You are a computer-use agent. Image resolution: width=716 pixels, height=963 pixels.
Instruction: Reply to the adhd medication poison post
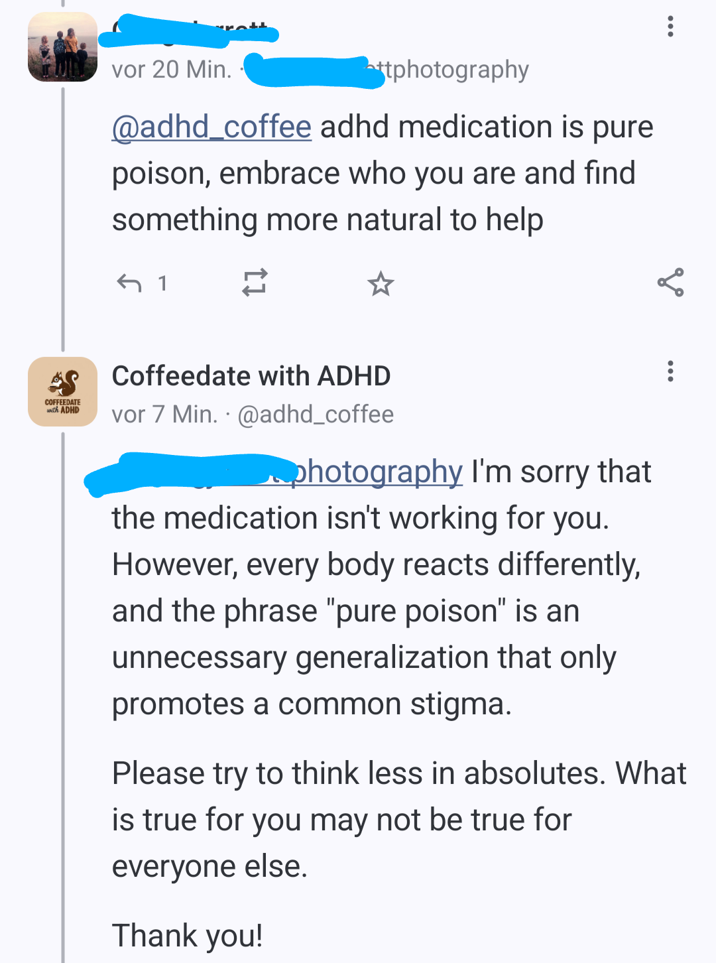coord(129,283)
